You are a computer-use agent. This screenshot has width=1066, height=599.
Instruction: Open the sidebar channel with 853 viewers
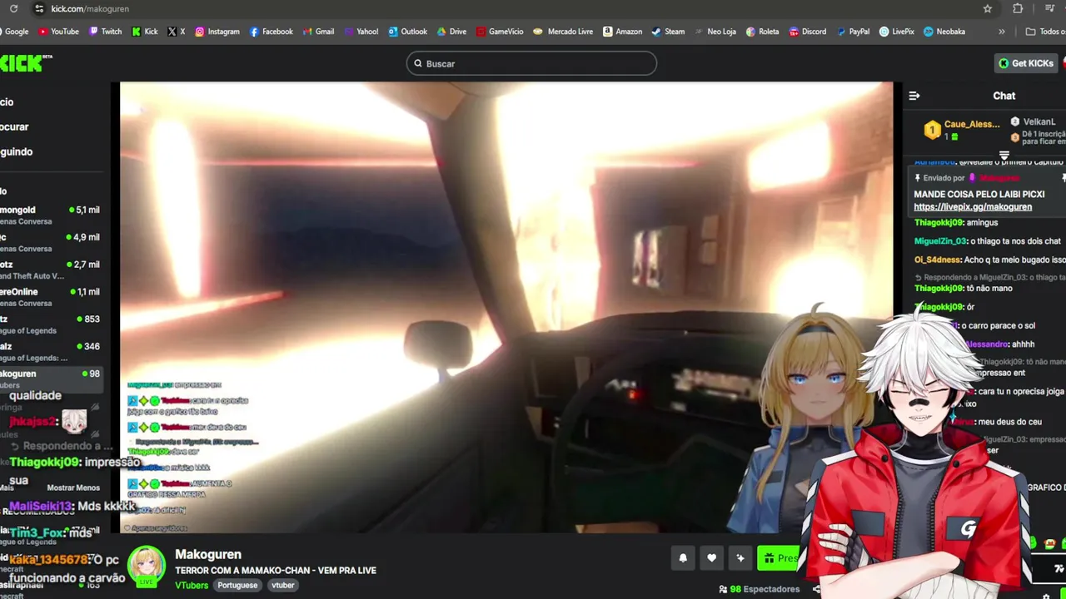coord(52,324)
